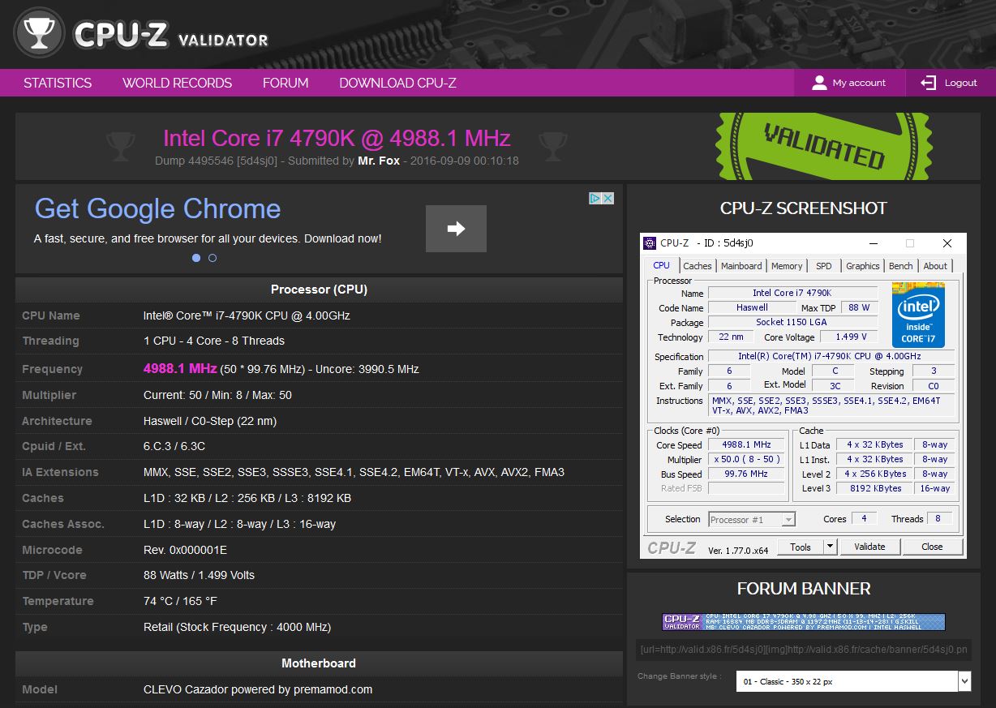Click the Intel inside Core i7 badge
The image size is (996, 708).
pyautogui.click(x=918, y=315)
